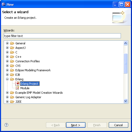The height and width of the screenshot is (132, 132).
Task: Click the AspectJ folder icon
Action: pos(12,48)
